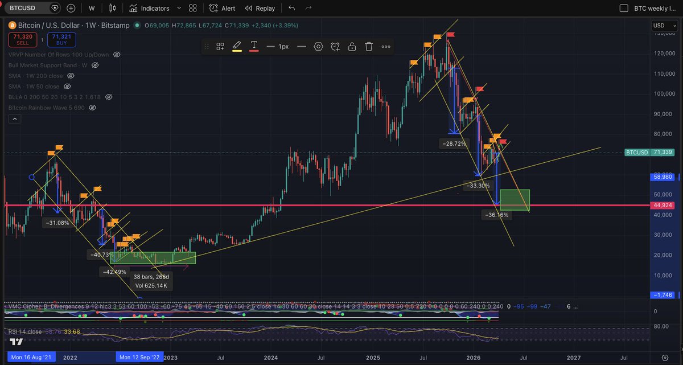Click the large green rectangle near 2026 target
Screen dimensions: 683x365
point(515,200)
